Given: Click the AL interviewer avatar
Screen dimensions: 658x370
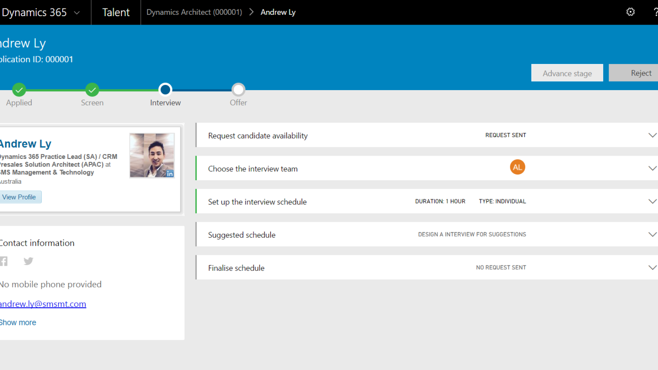Looking at the screenshot, I should pyautogui.click(x=517, y=167).
